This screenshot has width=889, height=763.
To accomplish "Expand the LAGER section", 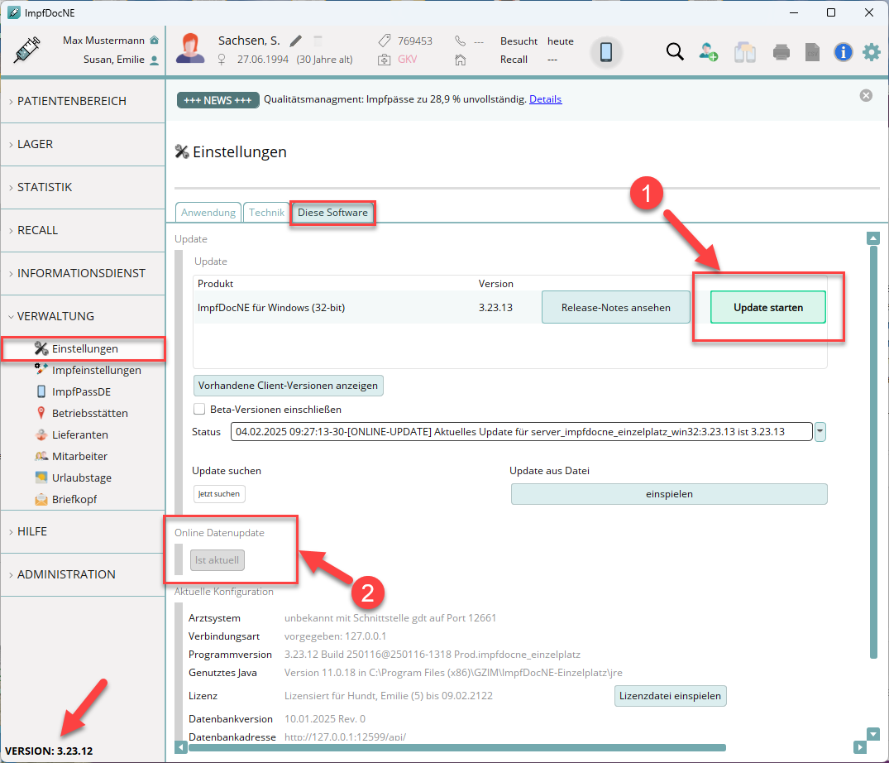I will (83, 144).
